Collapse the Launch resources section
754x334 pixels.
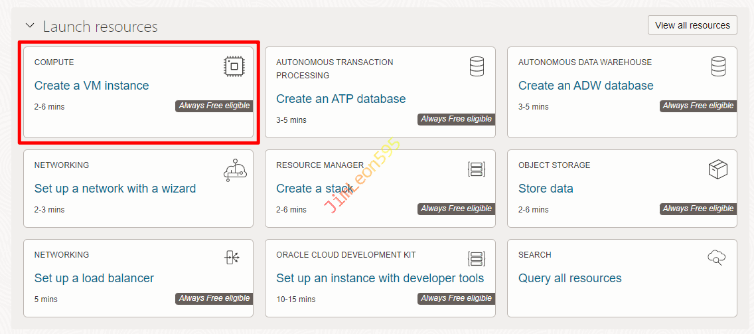pyautogui.click(x=29, y=26)
